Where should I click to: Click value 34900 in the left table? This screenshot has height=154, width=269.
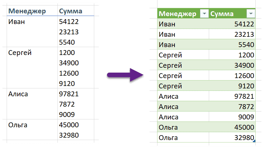69,63
